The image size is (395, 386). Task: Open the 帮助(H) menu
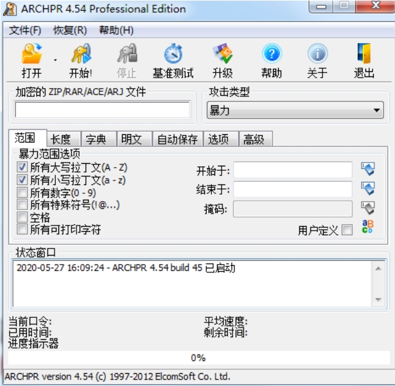tap(116, 30)
